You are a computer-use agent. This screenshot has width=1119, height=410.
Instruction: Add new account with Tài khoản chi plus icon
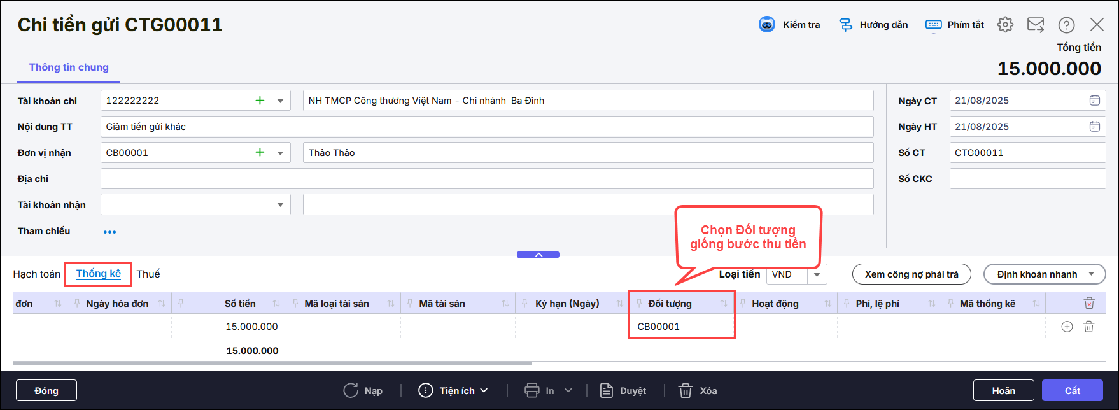click(x=260, y=101)
